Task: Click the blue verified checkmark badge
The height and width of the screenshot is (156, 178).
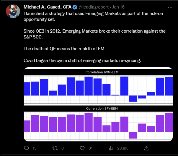Action: coord(75,7)
